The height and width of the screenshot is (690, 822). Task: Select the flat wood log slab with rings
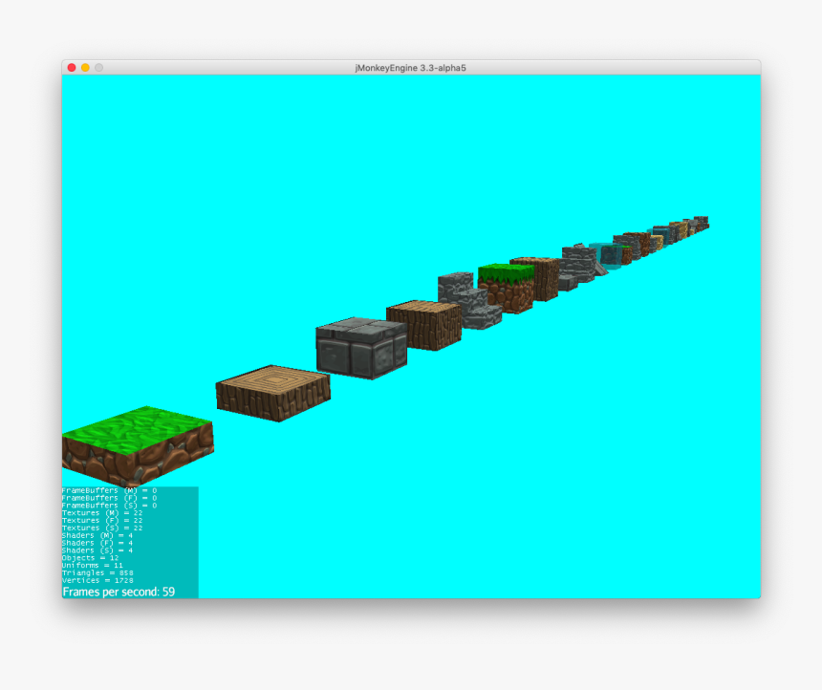coord(273,393)
